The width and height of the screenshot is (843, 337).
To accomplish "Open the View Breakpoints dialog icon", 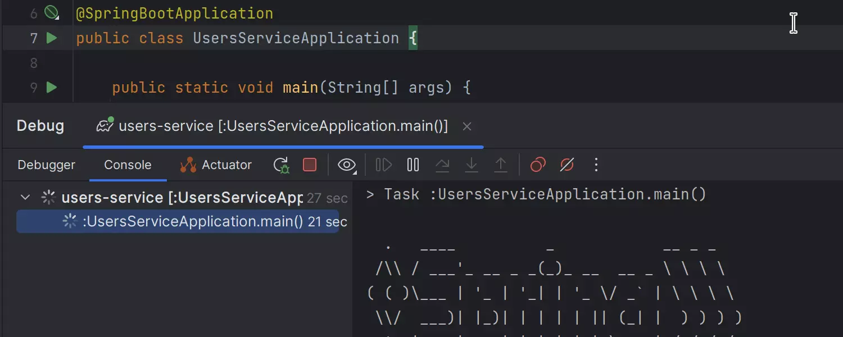I will (538, 165).
